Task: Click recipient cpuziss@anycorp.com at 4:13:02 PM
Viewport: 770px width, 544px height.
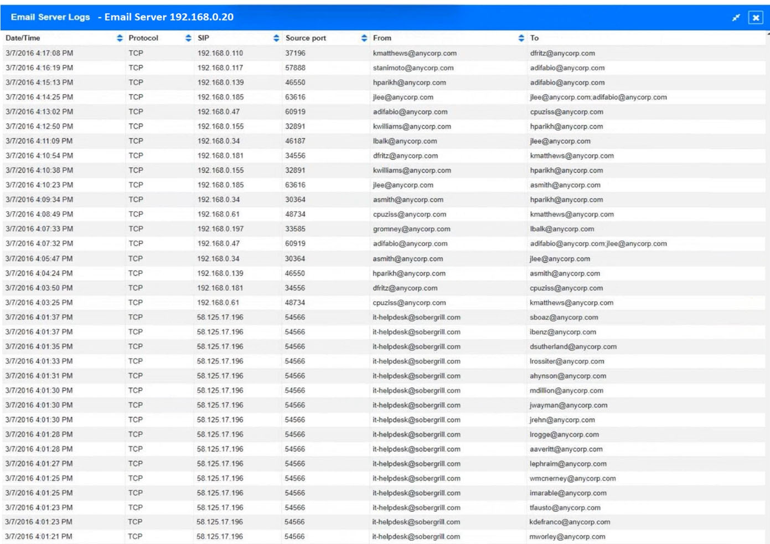Action: coord(566,112)
